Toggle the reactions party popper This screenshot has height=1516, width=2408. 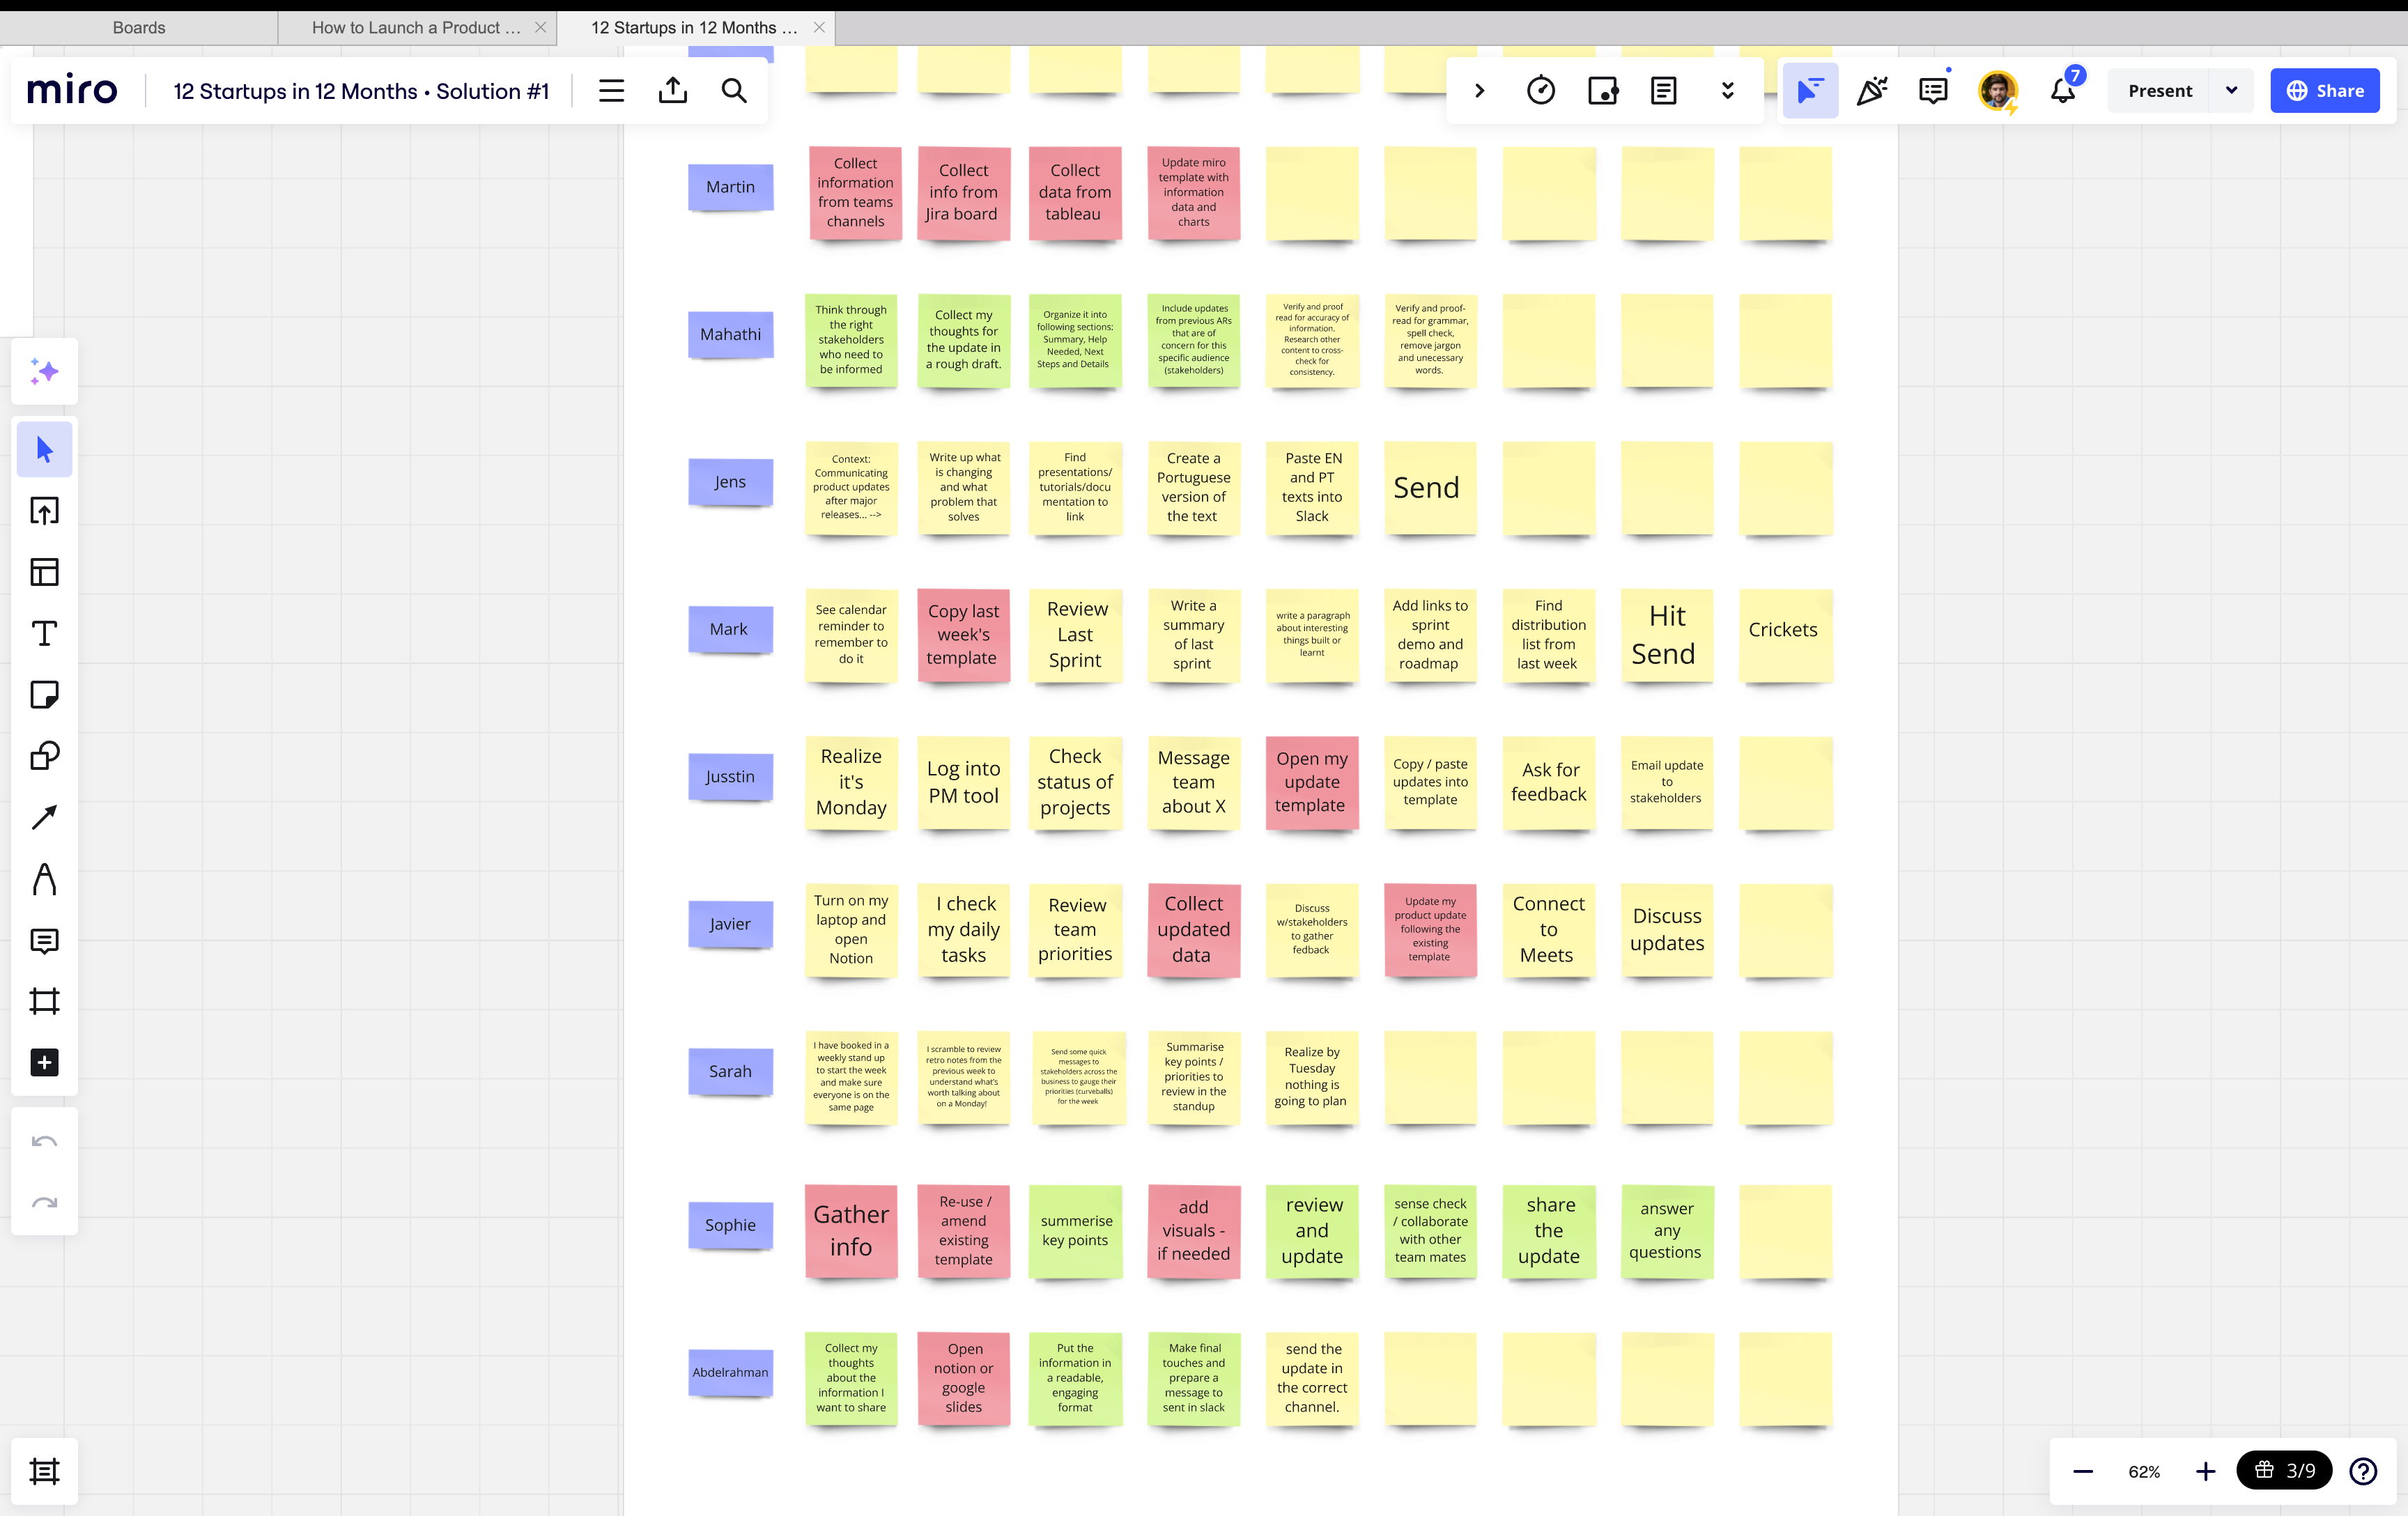(1871, 91)
